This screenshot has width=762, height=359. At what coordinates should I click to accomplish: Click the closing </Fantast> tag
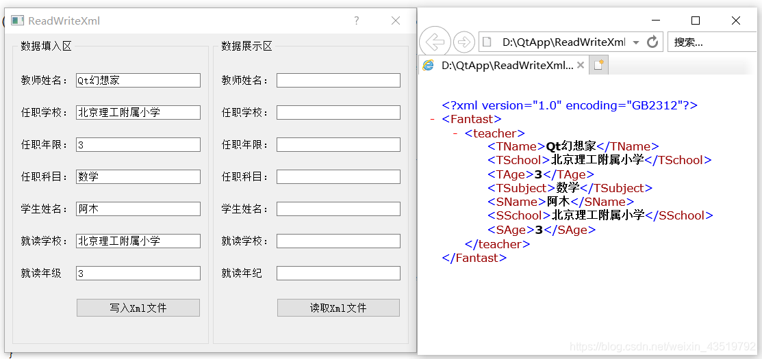pyautogui.click(x=474, y=258)
